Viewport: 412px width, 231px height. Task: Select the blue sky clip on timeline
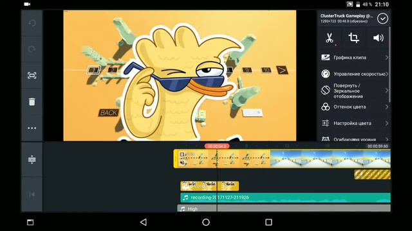pos(330,158)
